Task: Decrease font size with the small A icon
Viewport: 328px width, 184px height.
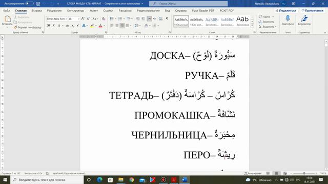Action: tap(88, 19)
